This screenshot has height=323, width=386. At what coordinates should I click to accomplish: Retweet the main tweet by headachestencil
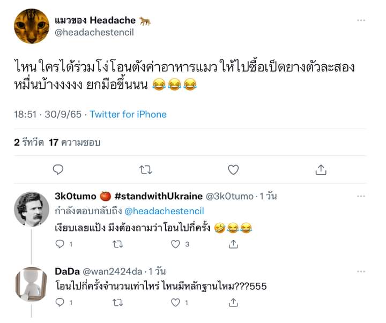tap(146, 170)
